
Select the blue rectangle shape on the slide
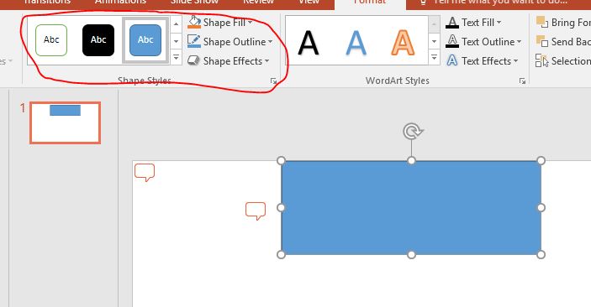click(x=411, y=208)
